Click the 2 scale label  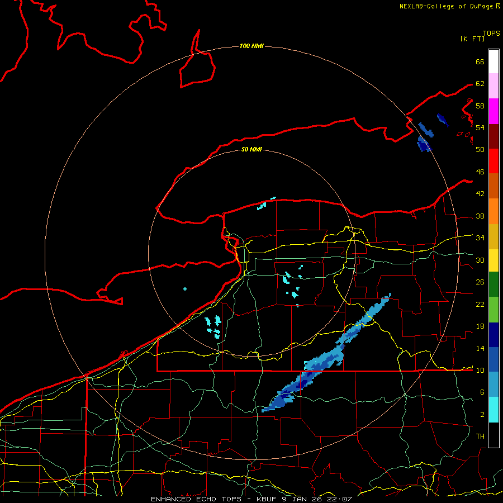tap(482, 415)
